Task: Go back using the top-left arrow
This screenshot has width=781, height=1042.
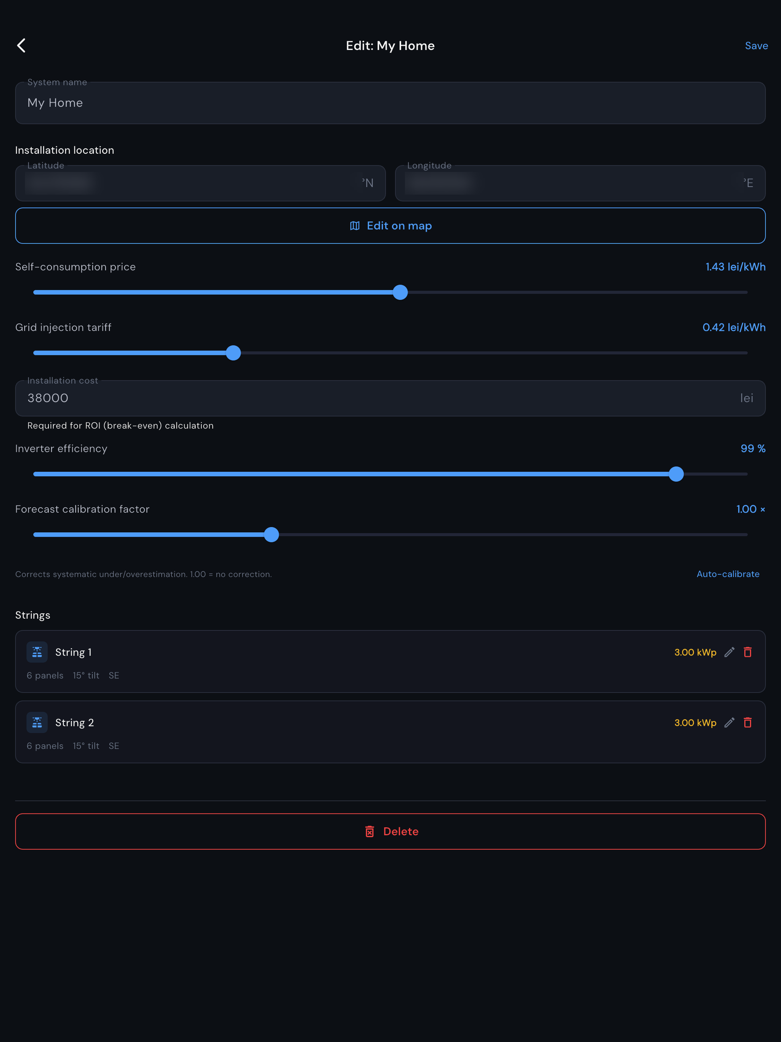Action: (x=21, y=46)
